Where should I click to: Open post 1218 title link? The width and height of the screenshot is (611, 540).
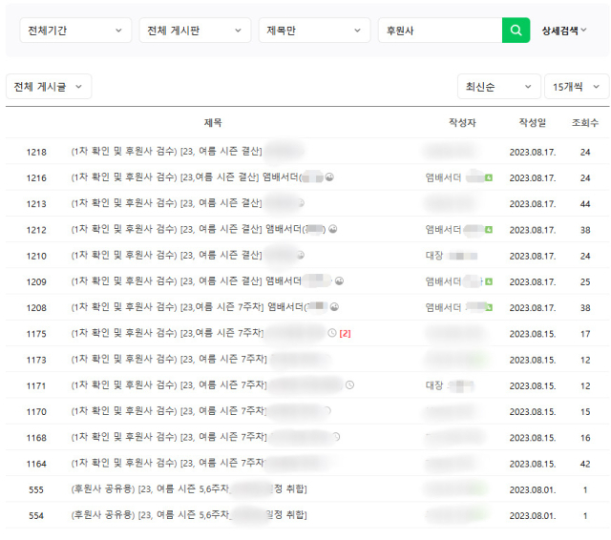tap(167, 152)
